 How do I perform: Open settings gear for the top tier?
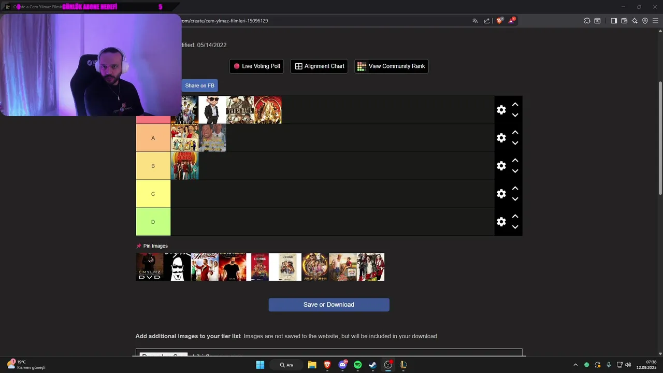point(501,110)
